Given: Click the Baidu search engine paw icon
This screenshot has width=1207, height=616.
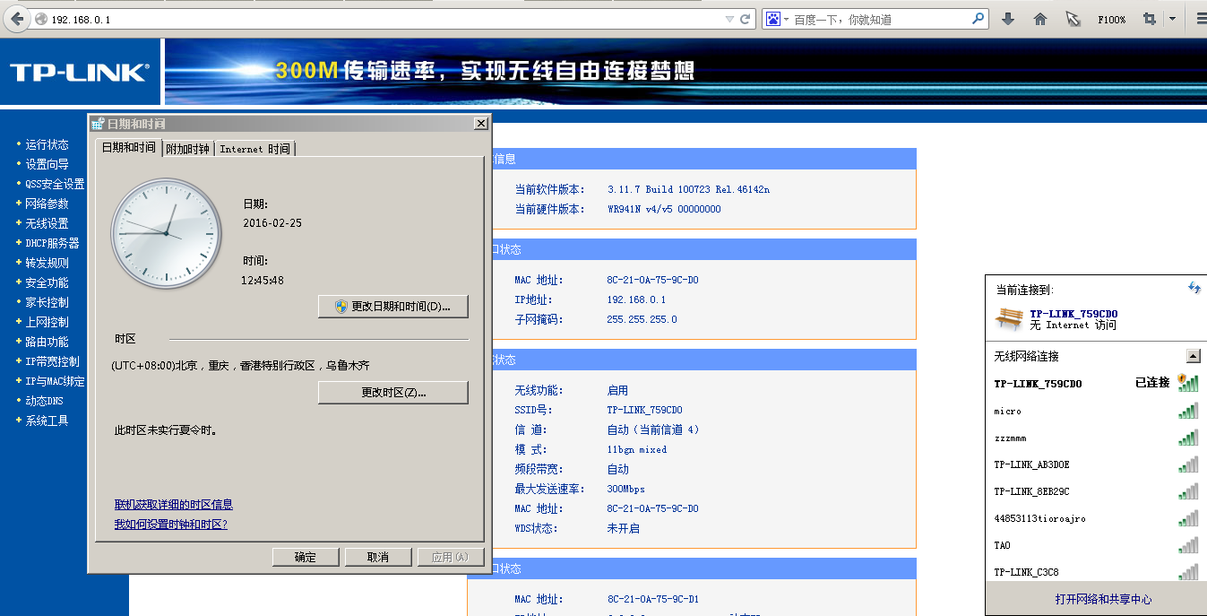Looking at the screenshot, I should (x=772, y=19).
